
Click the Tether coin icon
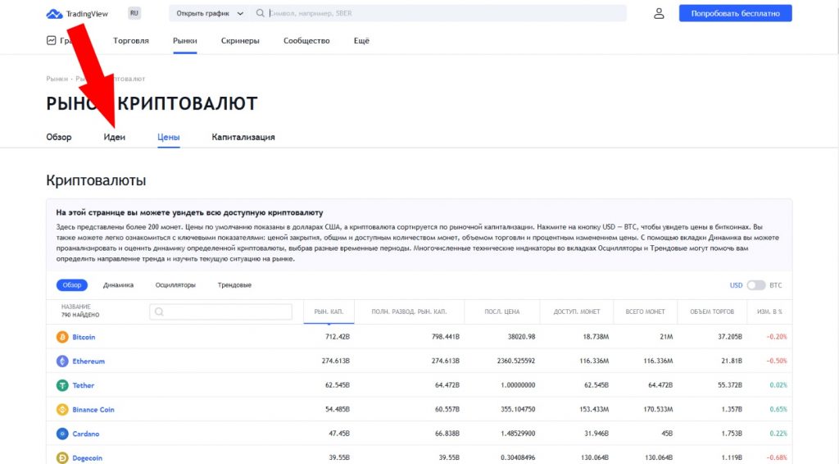pyautogui.click(x=62, y=385)
